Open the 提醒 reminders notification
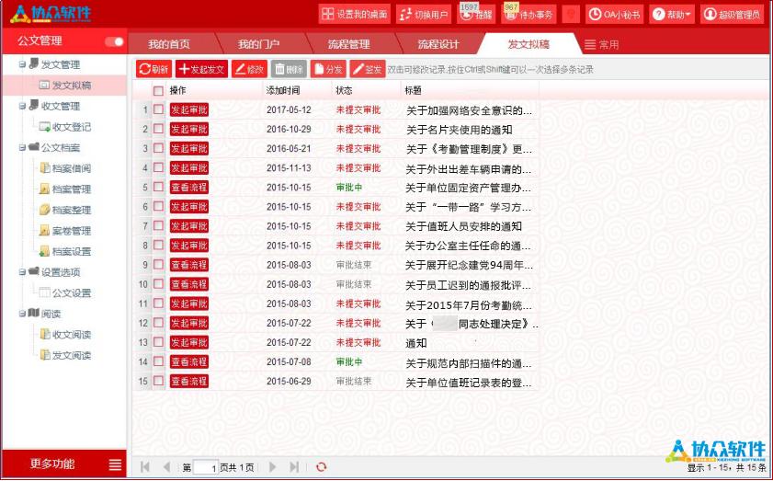 tap(477, 15)
